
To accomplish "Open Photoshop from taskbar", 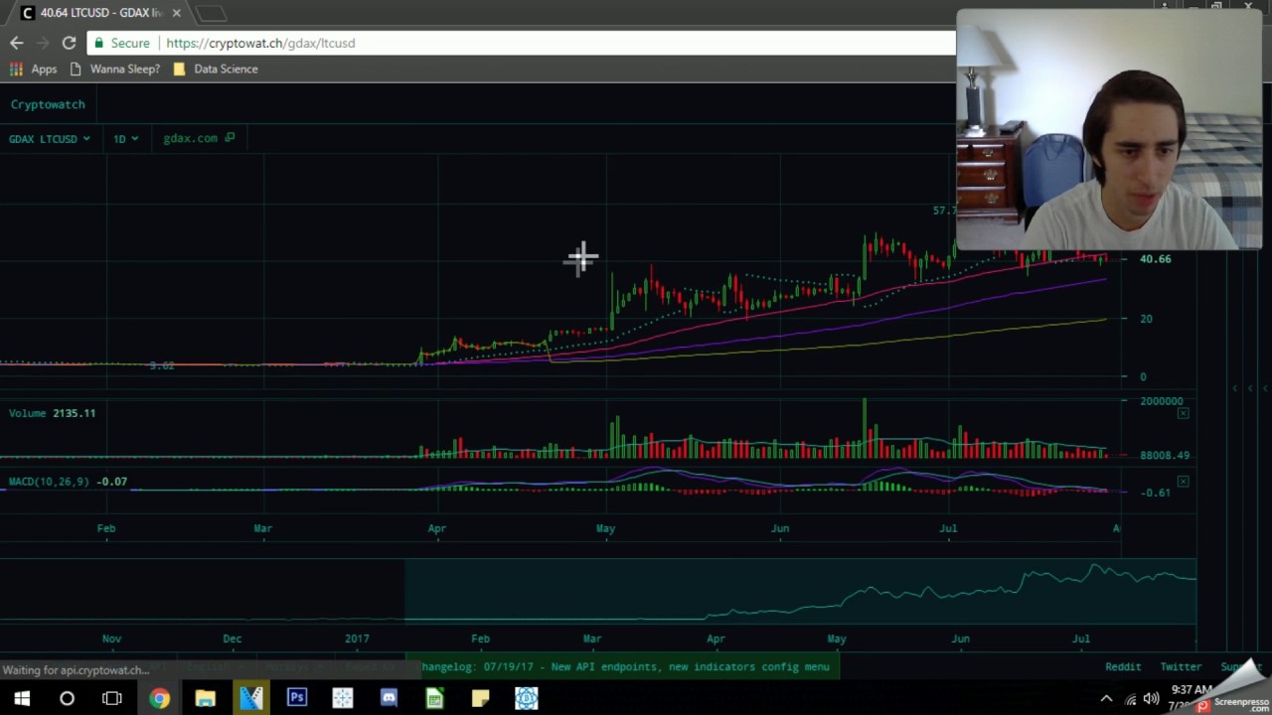I will (x=296, y=698).
